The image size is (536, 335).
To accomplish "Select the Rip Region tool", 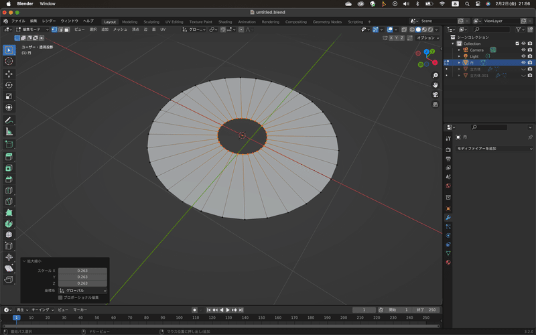I will pyautogui.click(x=9, y=279).
